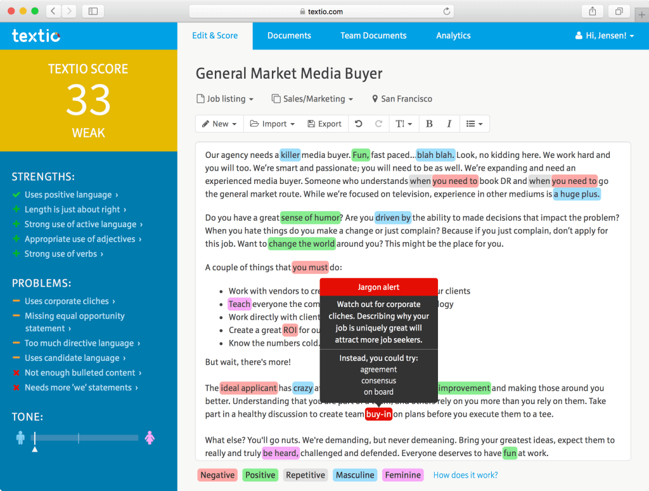This screenshot has height=491, width=649.
Task: Toggle bold formatting
Action: 429,124
